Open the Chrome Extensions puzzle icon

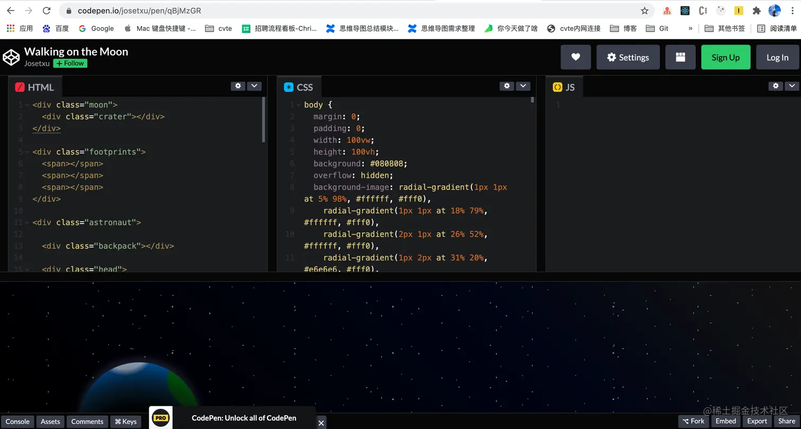coord(756,11)
